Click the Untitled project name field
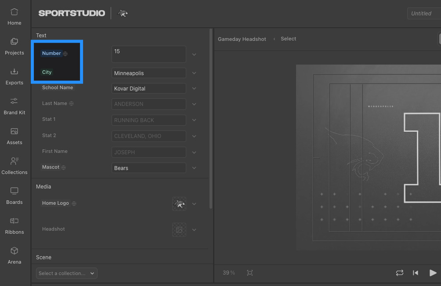 click(x=424, y=14)
